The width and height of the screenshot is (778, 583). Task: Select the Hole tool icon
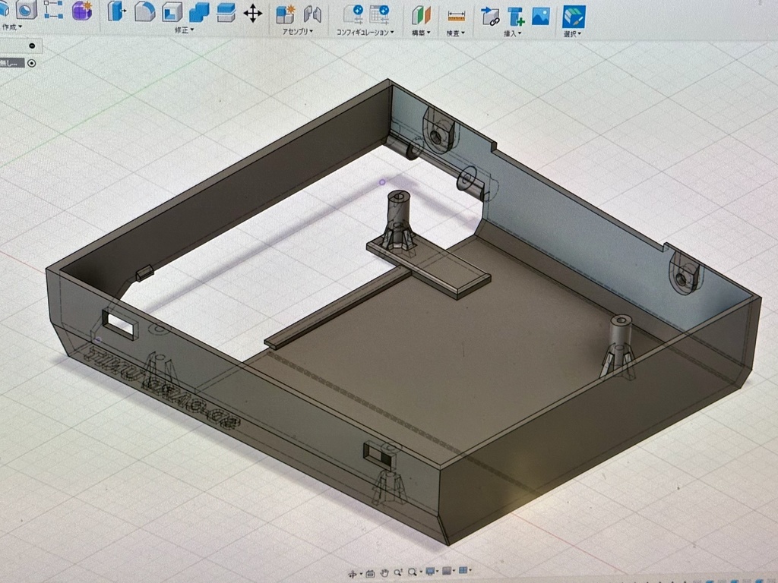click(25, 9)
